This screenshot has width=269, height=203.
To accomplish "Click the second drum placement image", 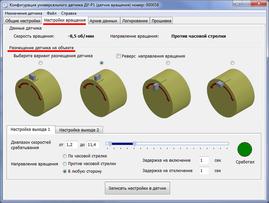I will (103, 93).
